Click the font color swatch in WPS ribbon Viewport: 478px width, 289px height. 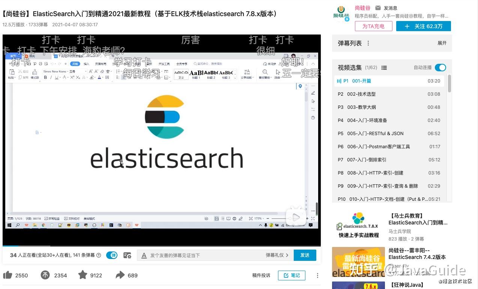coord(99,77)
